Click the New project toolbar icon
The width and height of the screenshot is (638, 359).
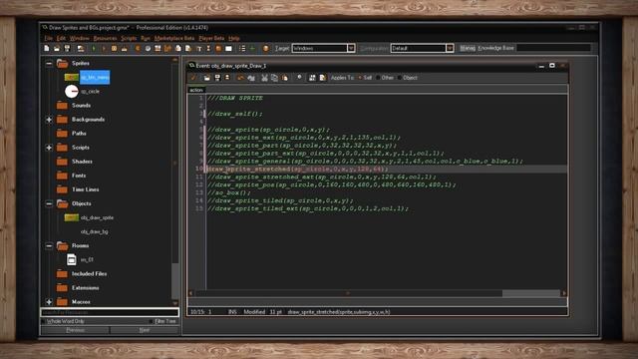click(47, 49)
